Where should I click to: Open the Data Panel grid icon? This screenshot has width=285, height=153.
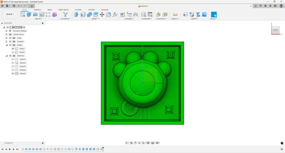coord(2,6)
